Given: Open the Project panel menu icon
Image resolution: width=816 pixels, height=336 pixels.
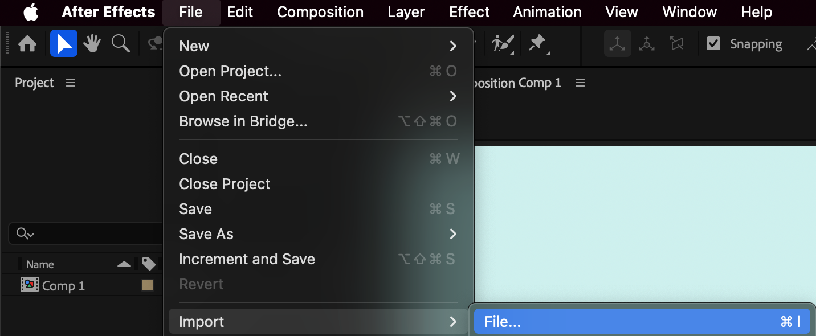Looking at the screenshot, I should click(71, 83).
